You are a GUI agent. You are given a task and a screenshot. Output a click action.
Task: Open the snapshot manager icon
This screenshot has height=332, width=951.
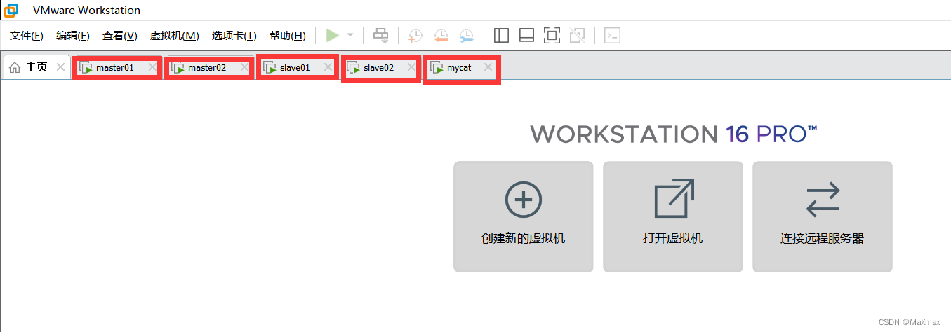coord(466,35)
